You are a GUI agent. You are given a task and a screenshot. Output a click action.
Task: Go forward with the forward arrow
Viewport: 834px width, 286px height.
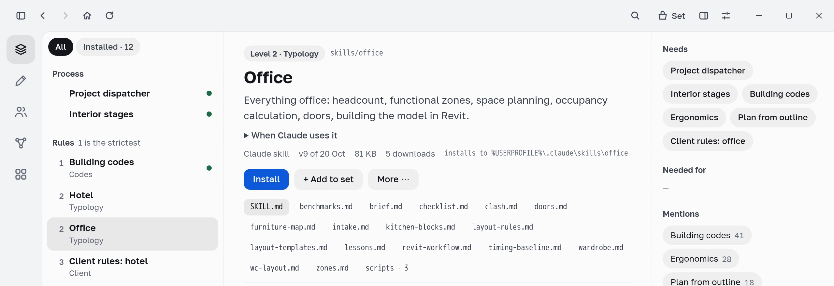(x=65, y=16)
